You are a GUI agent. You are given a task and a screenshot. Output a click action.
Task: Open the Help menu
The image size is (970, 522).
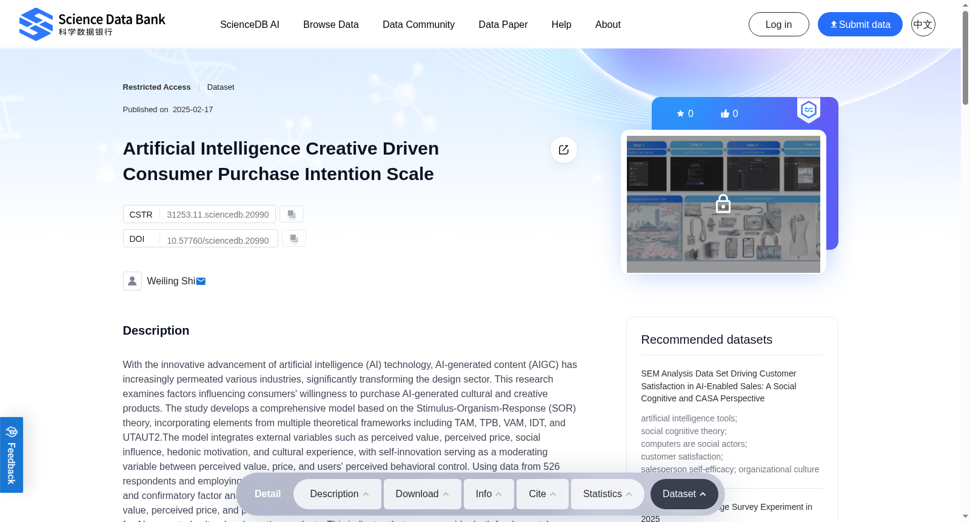point(561,24)
